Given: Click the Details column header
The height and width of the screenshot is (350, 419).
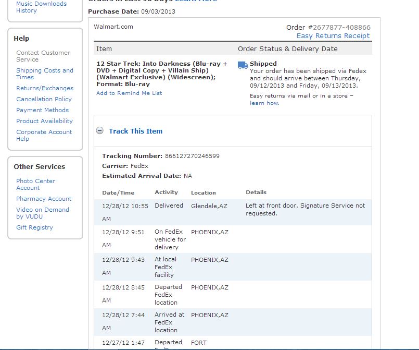Looking at the screenshot, I should point(256,192).
